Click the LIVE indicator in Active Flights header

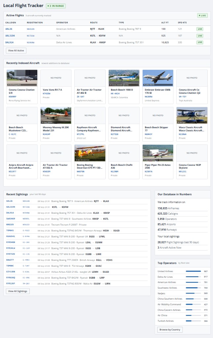(202, 16)
